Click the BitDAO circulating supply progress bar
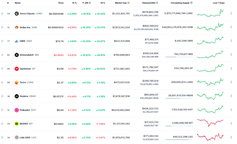The image size is (237, 144). pyautogui.click(x=179, y=126)
